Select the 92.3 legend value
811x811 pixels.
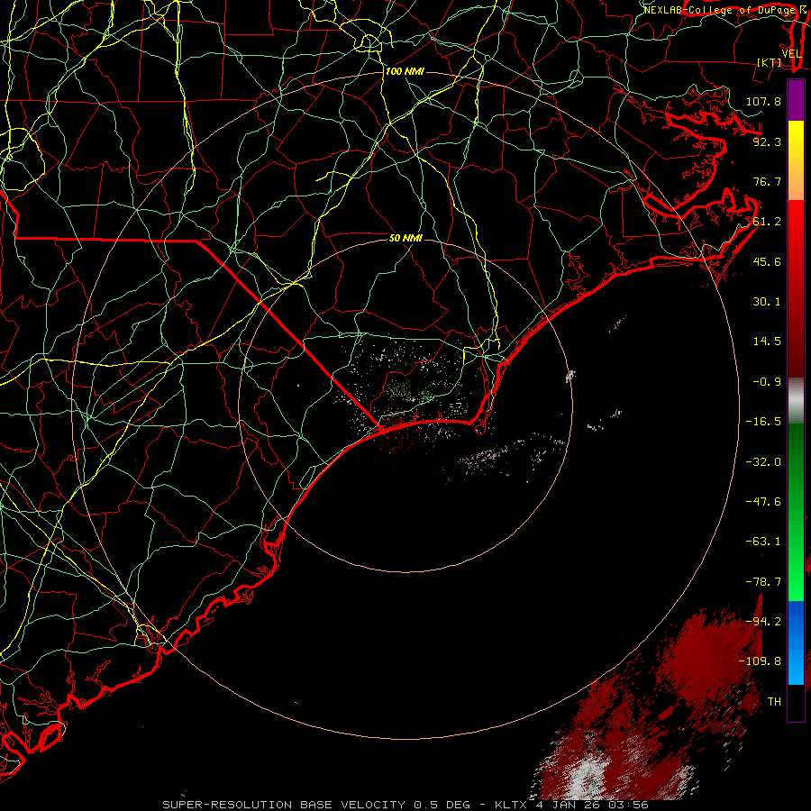click(767, 141)
